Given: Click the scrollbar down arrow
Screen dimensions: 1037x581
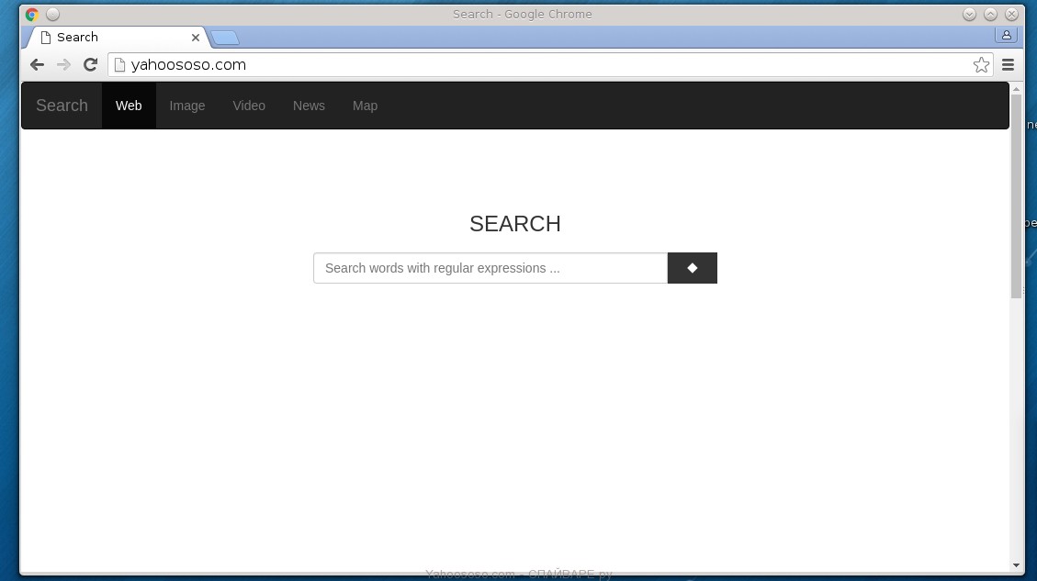Looking at the screenshot, I should point(1017,565).
